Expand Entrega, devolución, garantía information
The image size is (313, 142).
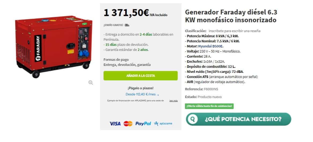[x=127, y=65]
